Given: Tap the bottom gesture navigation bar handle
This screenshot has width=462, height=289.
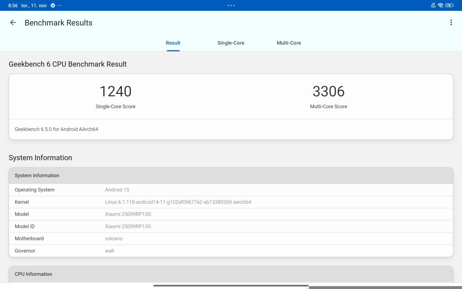Looking at the screenshot, I should pyautogui.click(x=231, y=285).
